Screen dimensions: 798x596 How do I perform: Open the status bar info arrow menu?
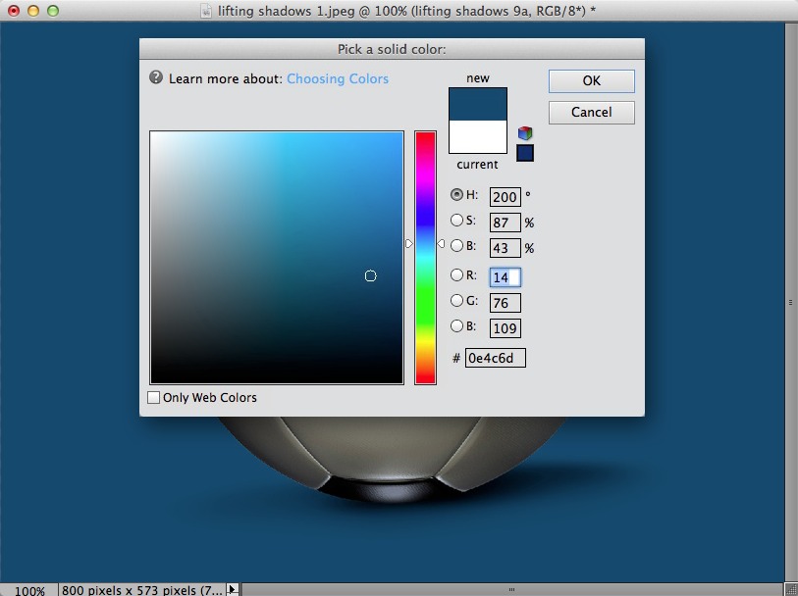pos(233,589)
